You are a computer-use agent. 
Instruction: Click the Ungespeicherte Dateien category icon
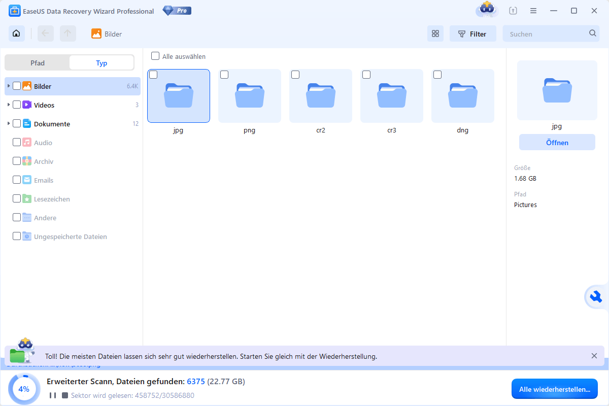click(27, 236)
